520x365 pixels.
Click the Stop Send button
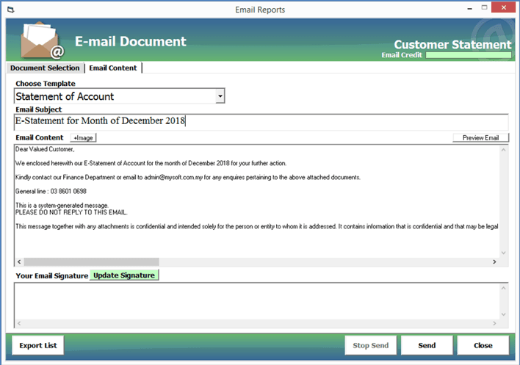point(370,345)
